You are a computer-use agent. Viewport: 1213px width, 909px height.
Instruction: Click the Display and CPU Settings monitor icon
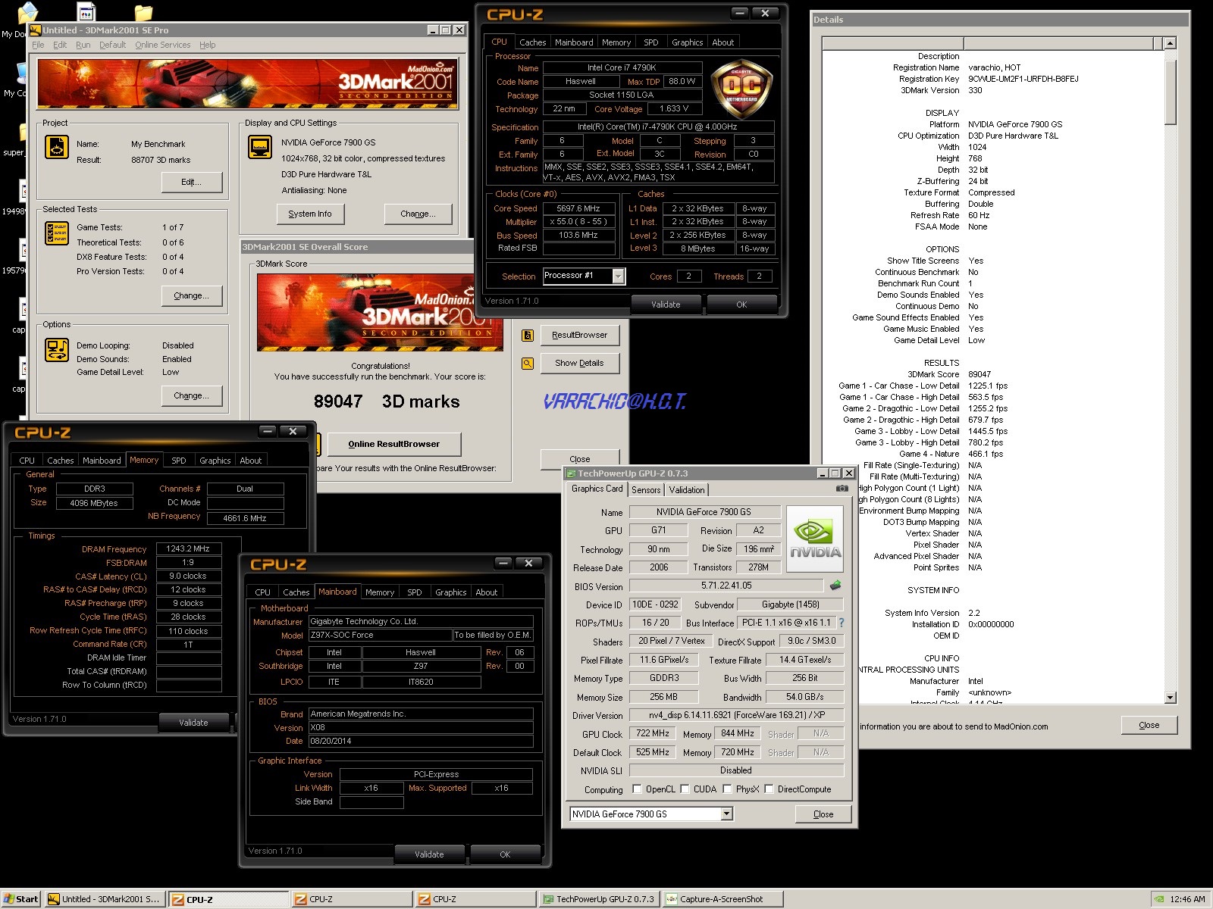click(x=260, y=146)
